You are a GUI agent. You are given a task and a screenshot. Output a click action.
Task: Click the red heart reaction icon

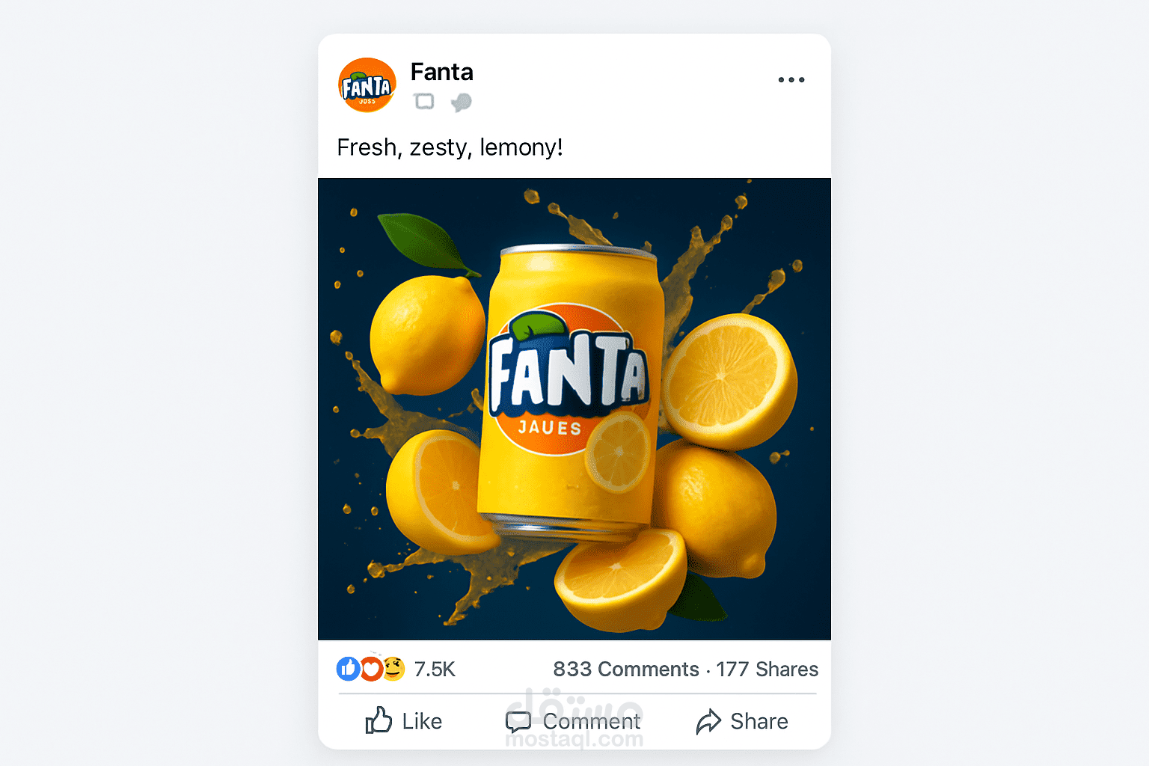[371, 670]
